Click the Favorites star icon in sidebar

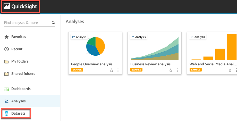[7, 37]
